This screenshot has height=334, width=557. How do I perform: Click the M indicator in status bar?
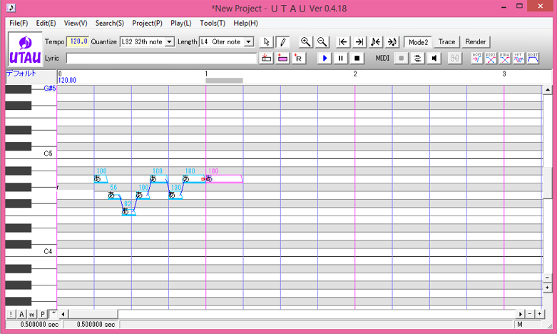(x=520, y=325)
